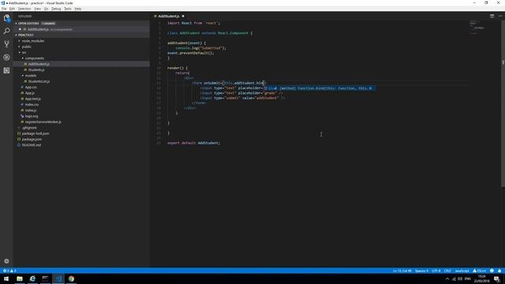This screenshot has width=505, height=284.
Task: Open .gitignore in the file tree
Action: (x=29, y=128)
